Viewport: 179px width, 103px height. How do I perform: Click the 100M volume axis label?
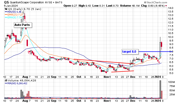(172, 82)
